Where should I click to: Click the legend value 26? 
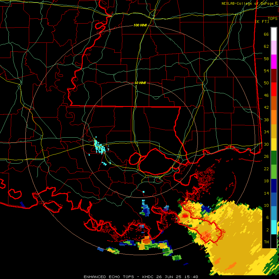[x=266, y=157]
